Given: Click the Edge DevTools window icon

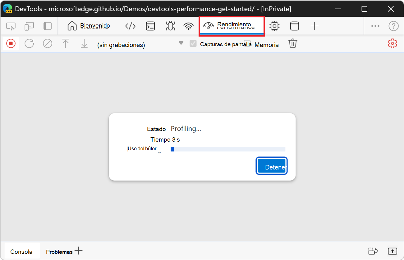Looking at the screenshot, I should 7,9.
